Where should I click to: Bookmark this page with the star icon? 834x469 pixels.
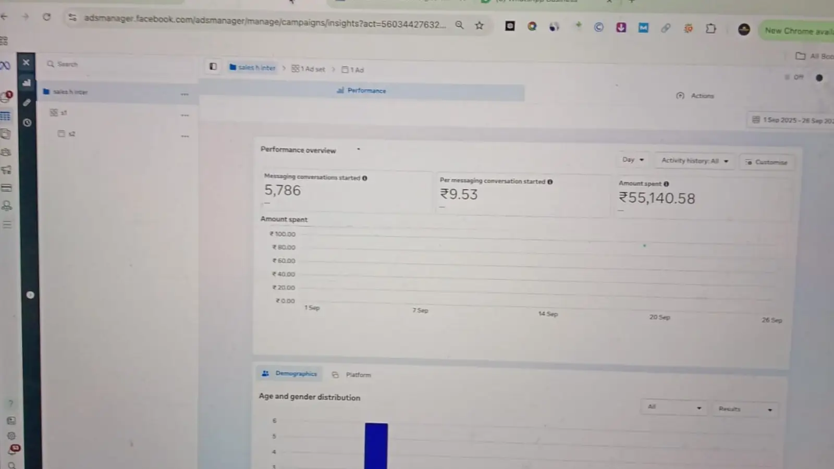[479, 26]
